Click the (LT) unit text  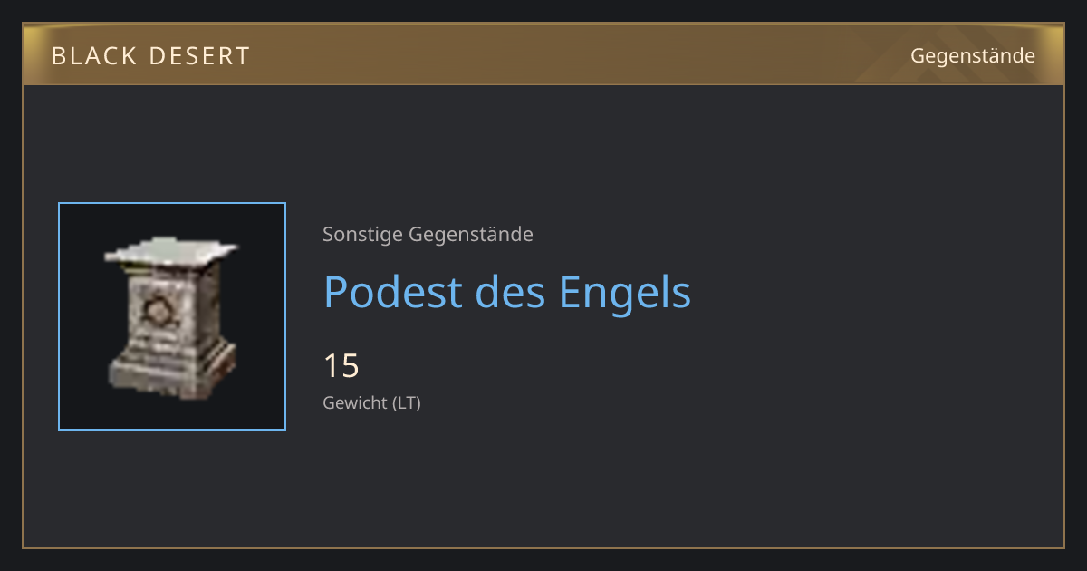click(407, 403)
